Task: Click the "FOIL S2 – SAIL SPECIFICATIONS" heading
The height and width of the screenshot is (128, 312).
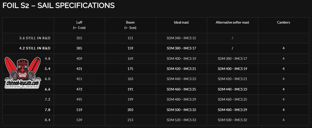Action: pos(59,6)
